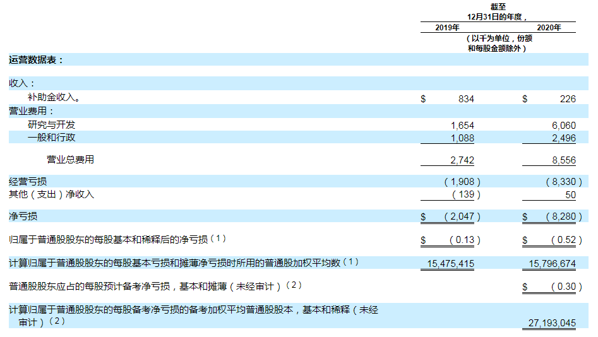Click the 50 other income value
This screenshot has width=598, height=337.
click(571, 195)
